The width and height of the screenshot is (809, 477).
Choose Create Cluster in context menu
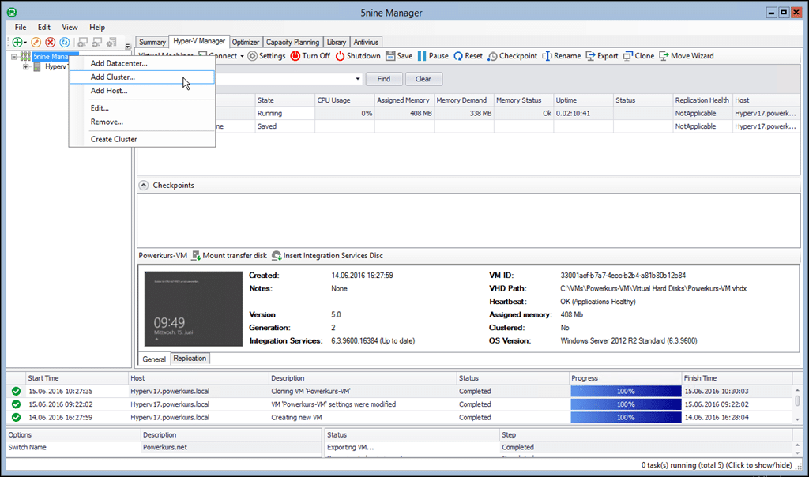(x=142, y=139)
